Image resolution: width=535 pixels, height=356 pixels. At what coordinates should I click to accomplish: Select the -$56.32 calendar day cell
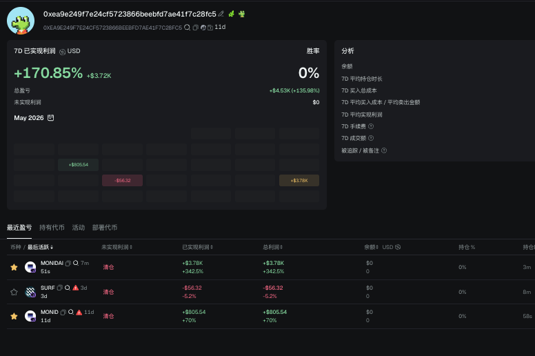click(x=122, y=181)
